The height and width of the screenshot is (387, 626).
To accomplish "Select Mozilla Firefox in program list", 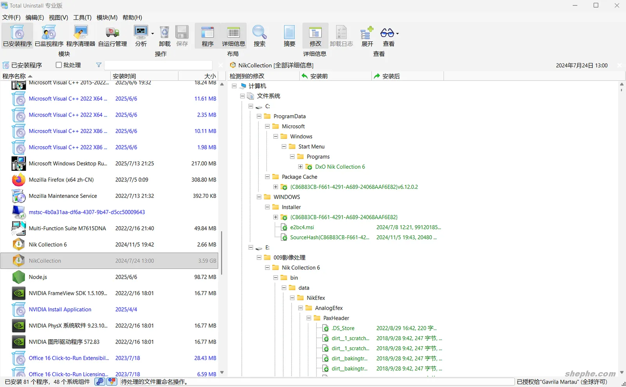I will point(61,180).
